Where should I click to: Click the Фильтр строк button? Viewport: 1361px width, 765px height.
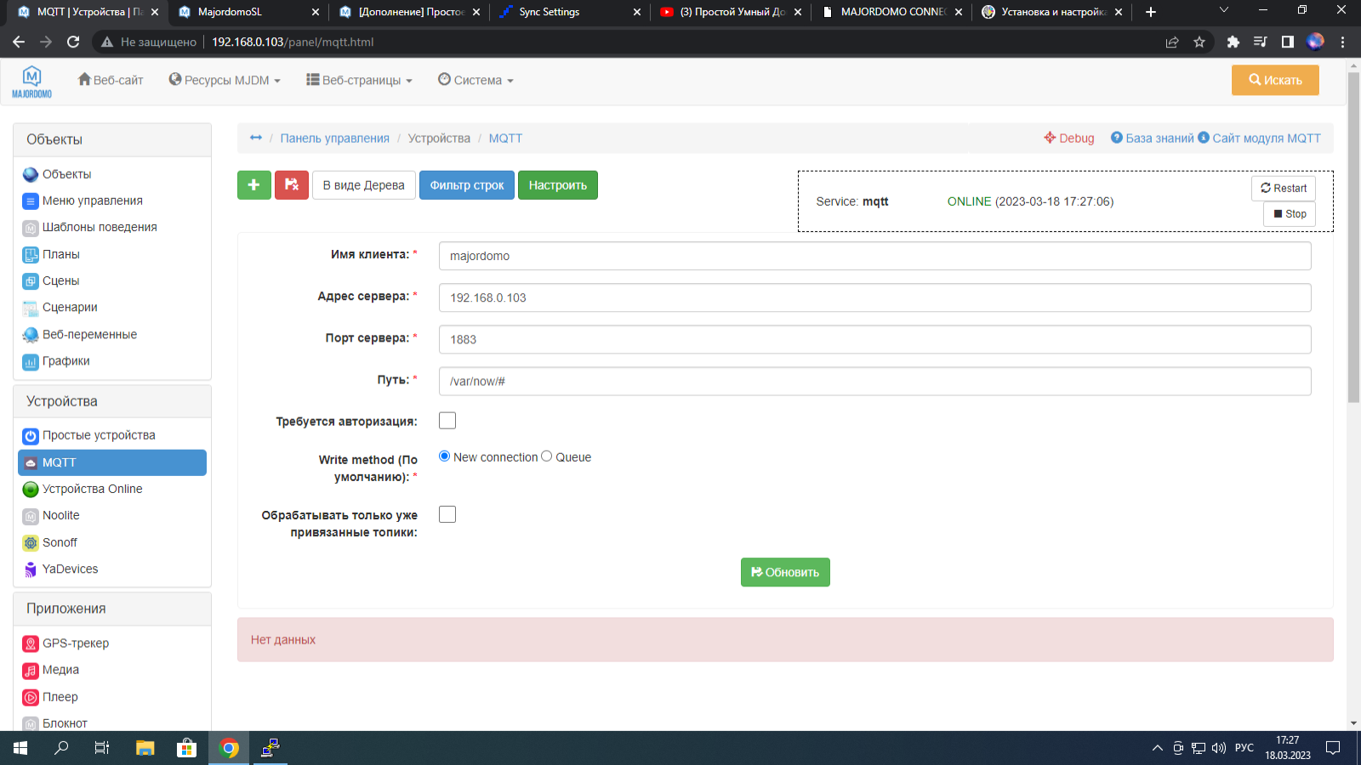467,185
